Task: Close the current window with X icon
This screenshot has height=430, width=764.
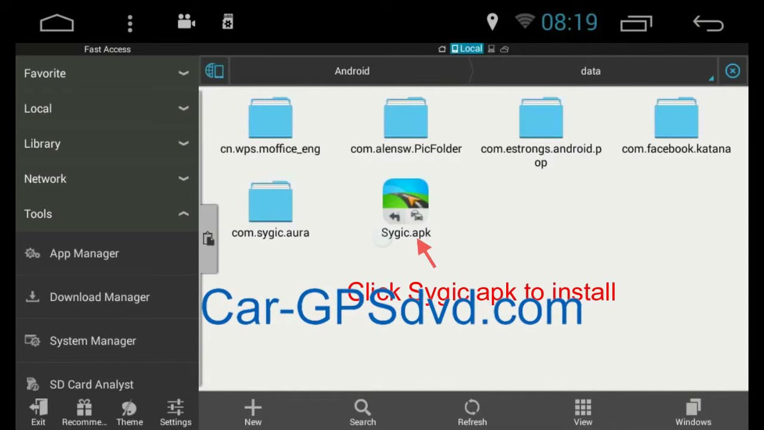Action: click(x=732, y=71)
